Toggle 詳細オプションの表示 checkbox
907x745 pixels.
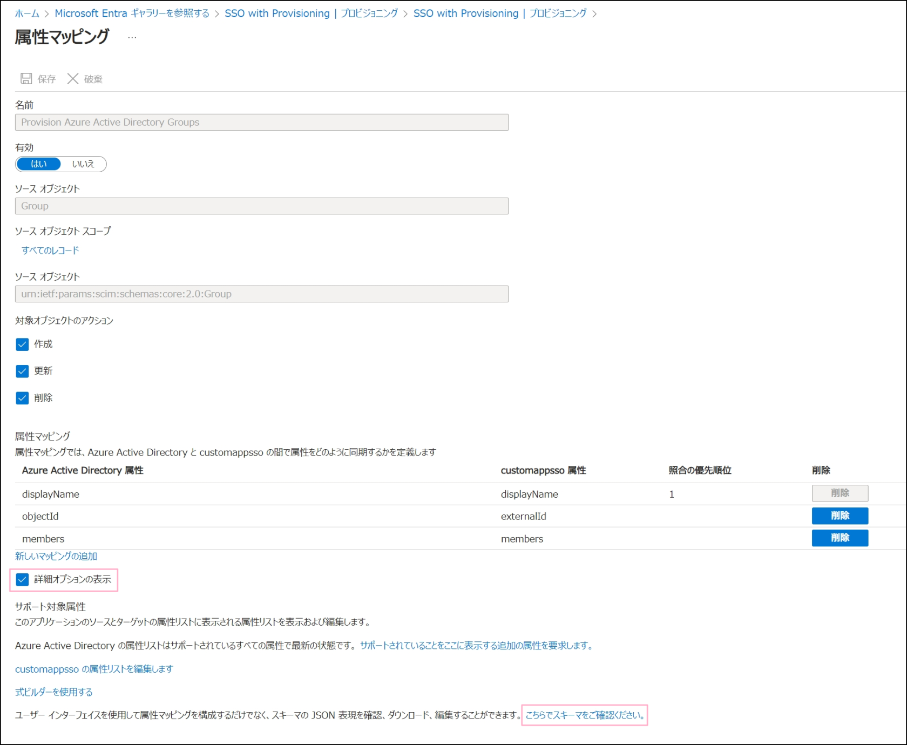point(22,579)
